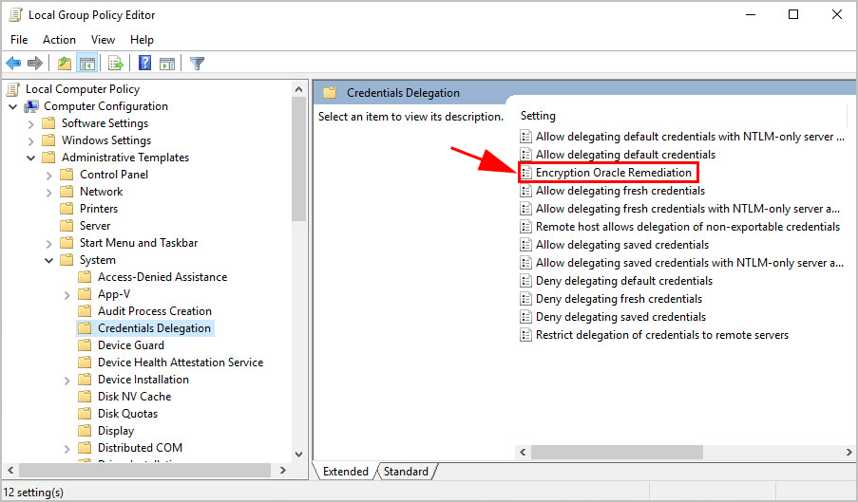Open the View menu
The width and height of the screenshot is (858, 502).
[103, 40]
